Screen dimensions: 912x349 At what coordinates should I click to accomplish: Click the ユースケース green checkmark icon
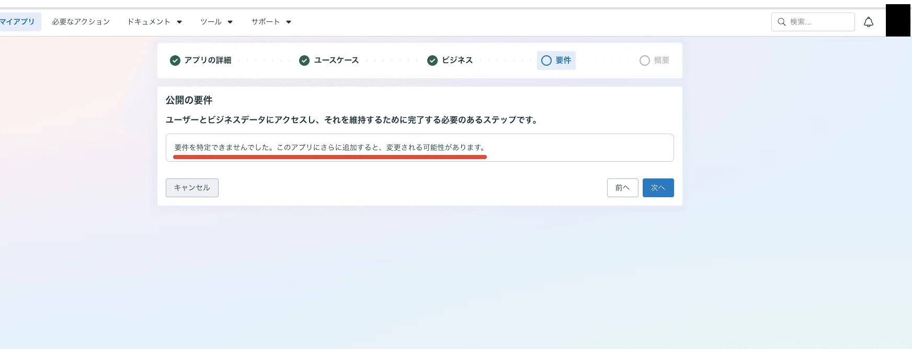pyautogui.click(x=304, y=61)
